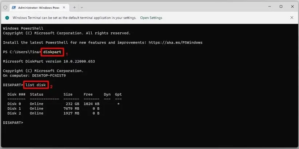Screen dimensions: 299x149
Task: Close the Administrator PowerShell tab
Action: [x=63, y=7]
